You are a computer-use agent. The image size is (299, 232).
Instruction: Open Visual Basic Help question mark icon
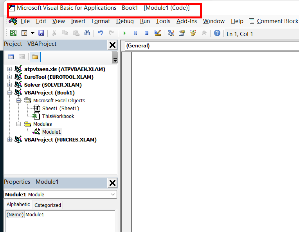coord(217,33)
